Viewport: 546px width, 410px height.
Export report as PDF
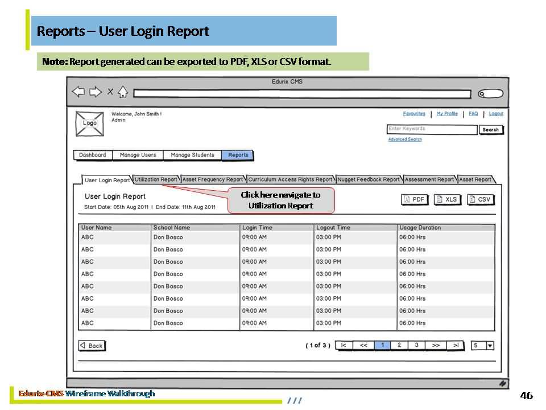(x=415, y=199)
